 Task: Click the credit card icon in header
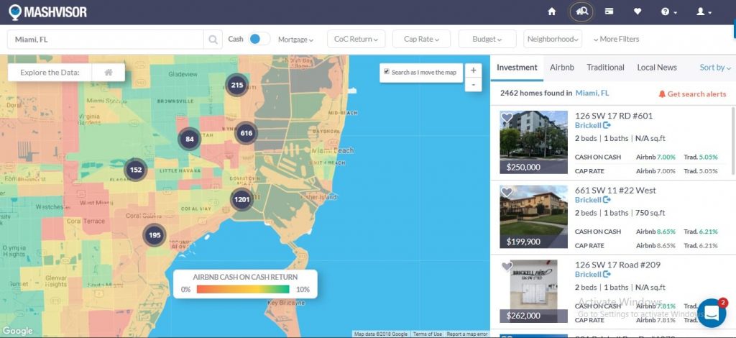(x=609, y=12)
